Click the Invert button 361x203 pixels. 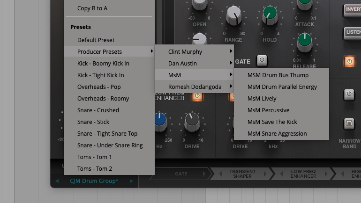[353, 10]
